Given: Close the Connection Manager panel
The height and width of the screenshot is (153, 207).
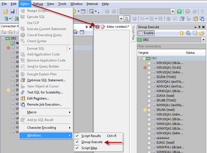Looking at the screenshot, I should click(x=91, y=27).
